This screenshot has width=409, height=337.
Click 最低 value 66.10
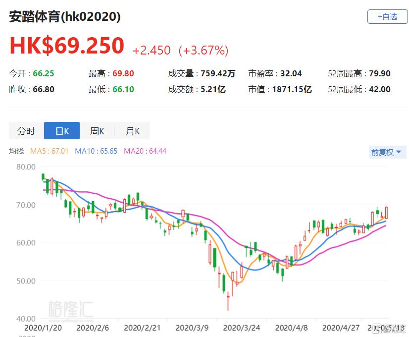[123, 89]
